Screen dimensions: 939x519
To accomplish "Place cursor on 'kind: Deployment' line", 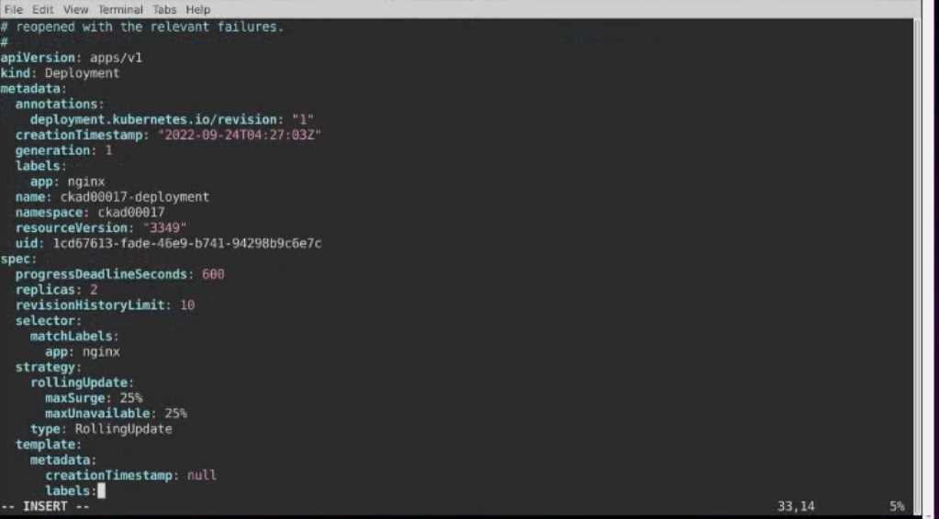I will tap(60, 73).
